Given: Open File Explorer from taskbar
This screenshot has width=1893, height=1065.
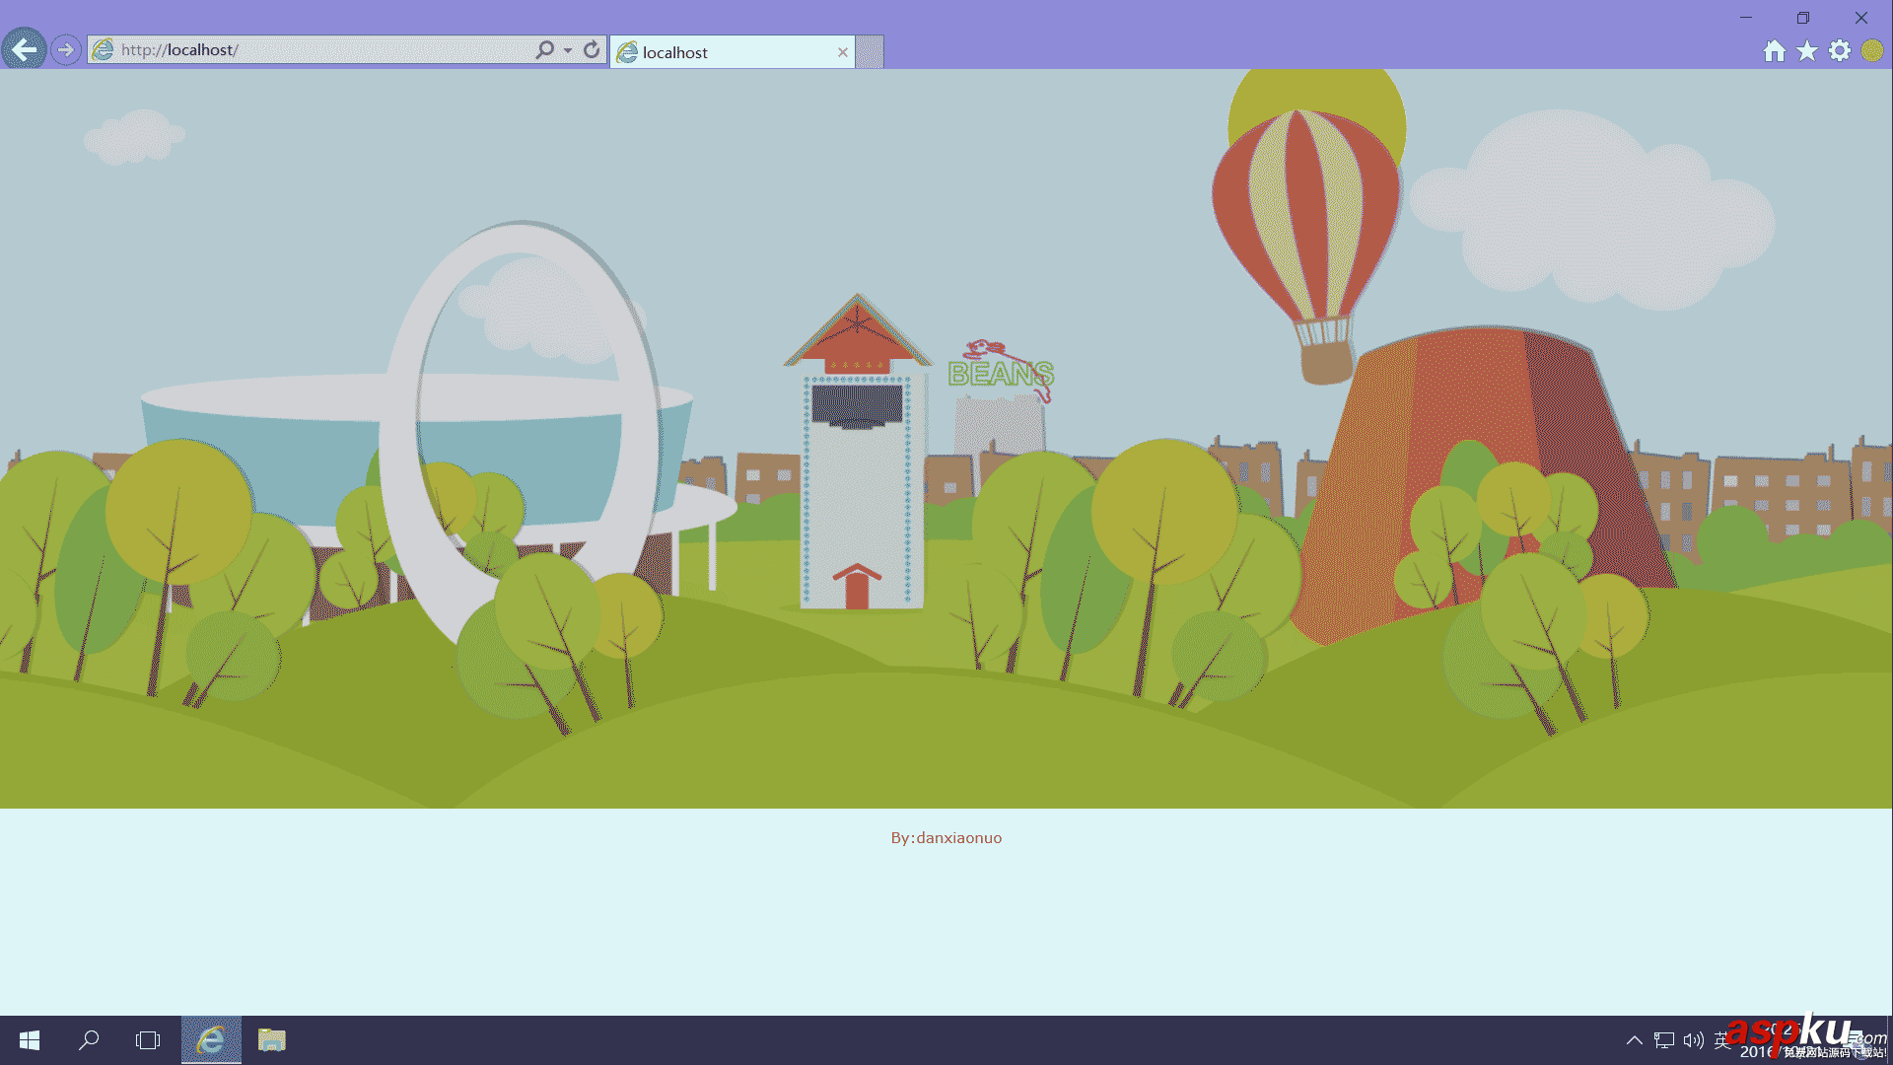Looking at the screenshot, I should 271,1040.
